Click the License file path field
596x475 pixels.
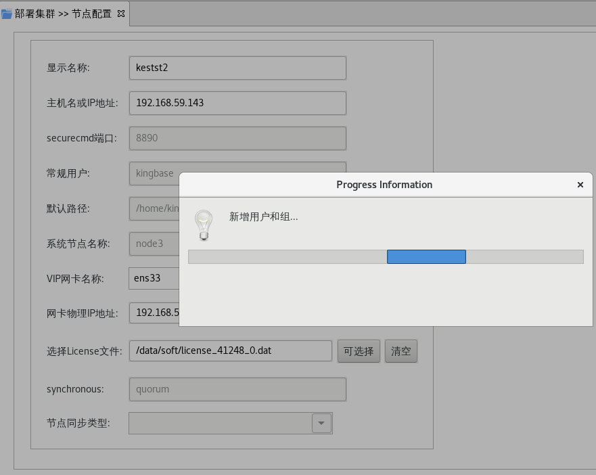230,350
